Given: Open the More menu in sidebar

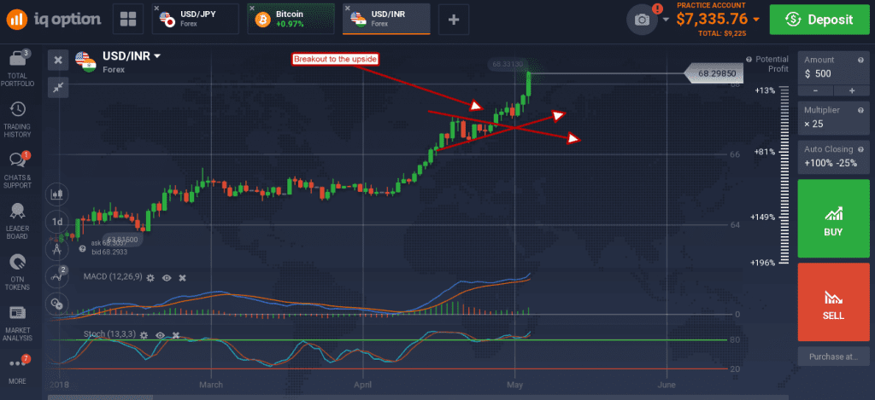Looking at the screenshot, I should pyautogui.click(x=19, y=368).
